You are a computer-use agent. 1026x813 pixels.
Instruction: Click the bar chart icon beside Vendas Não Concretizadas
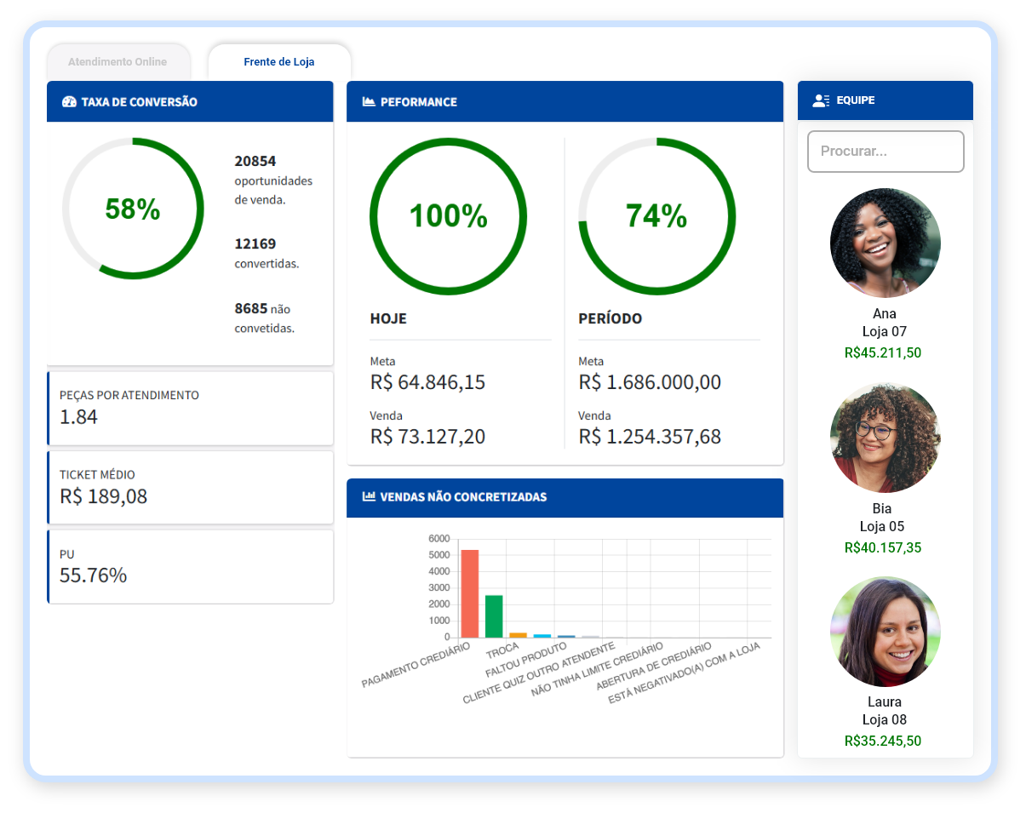click(x=369, y=497)
